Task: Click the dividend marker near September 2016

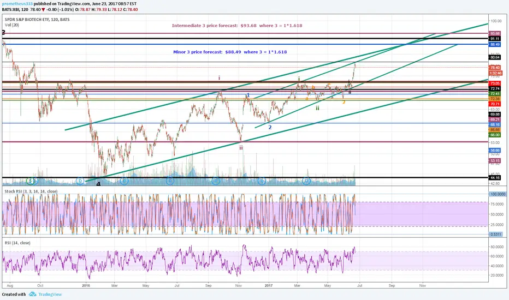Action: 216,181
